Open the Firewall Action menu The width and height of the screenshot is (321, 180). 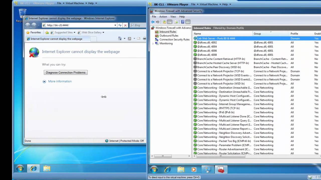point(163,16)
